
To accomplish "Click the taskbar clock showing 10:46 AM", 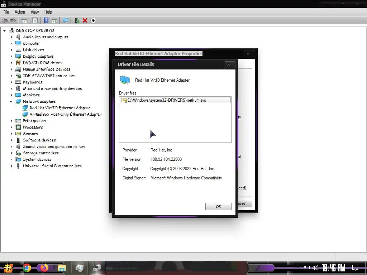I will pos(334,268).
